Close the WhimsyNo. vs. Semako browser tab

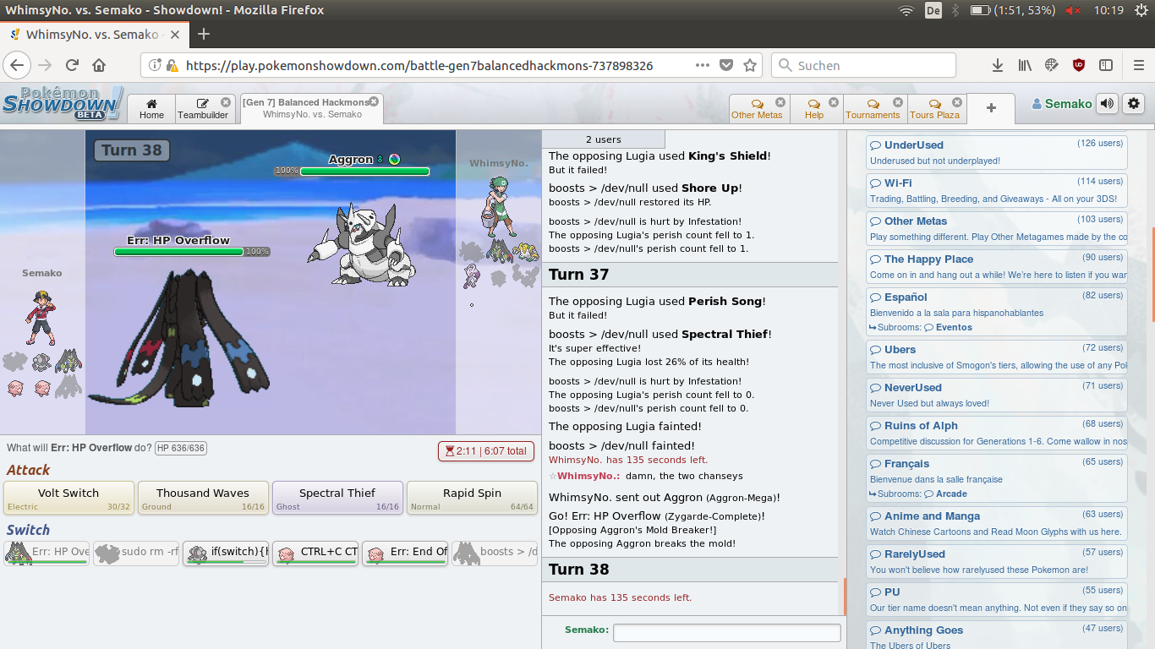[175, 35]
